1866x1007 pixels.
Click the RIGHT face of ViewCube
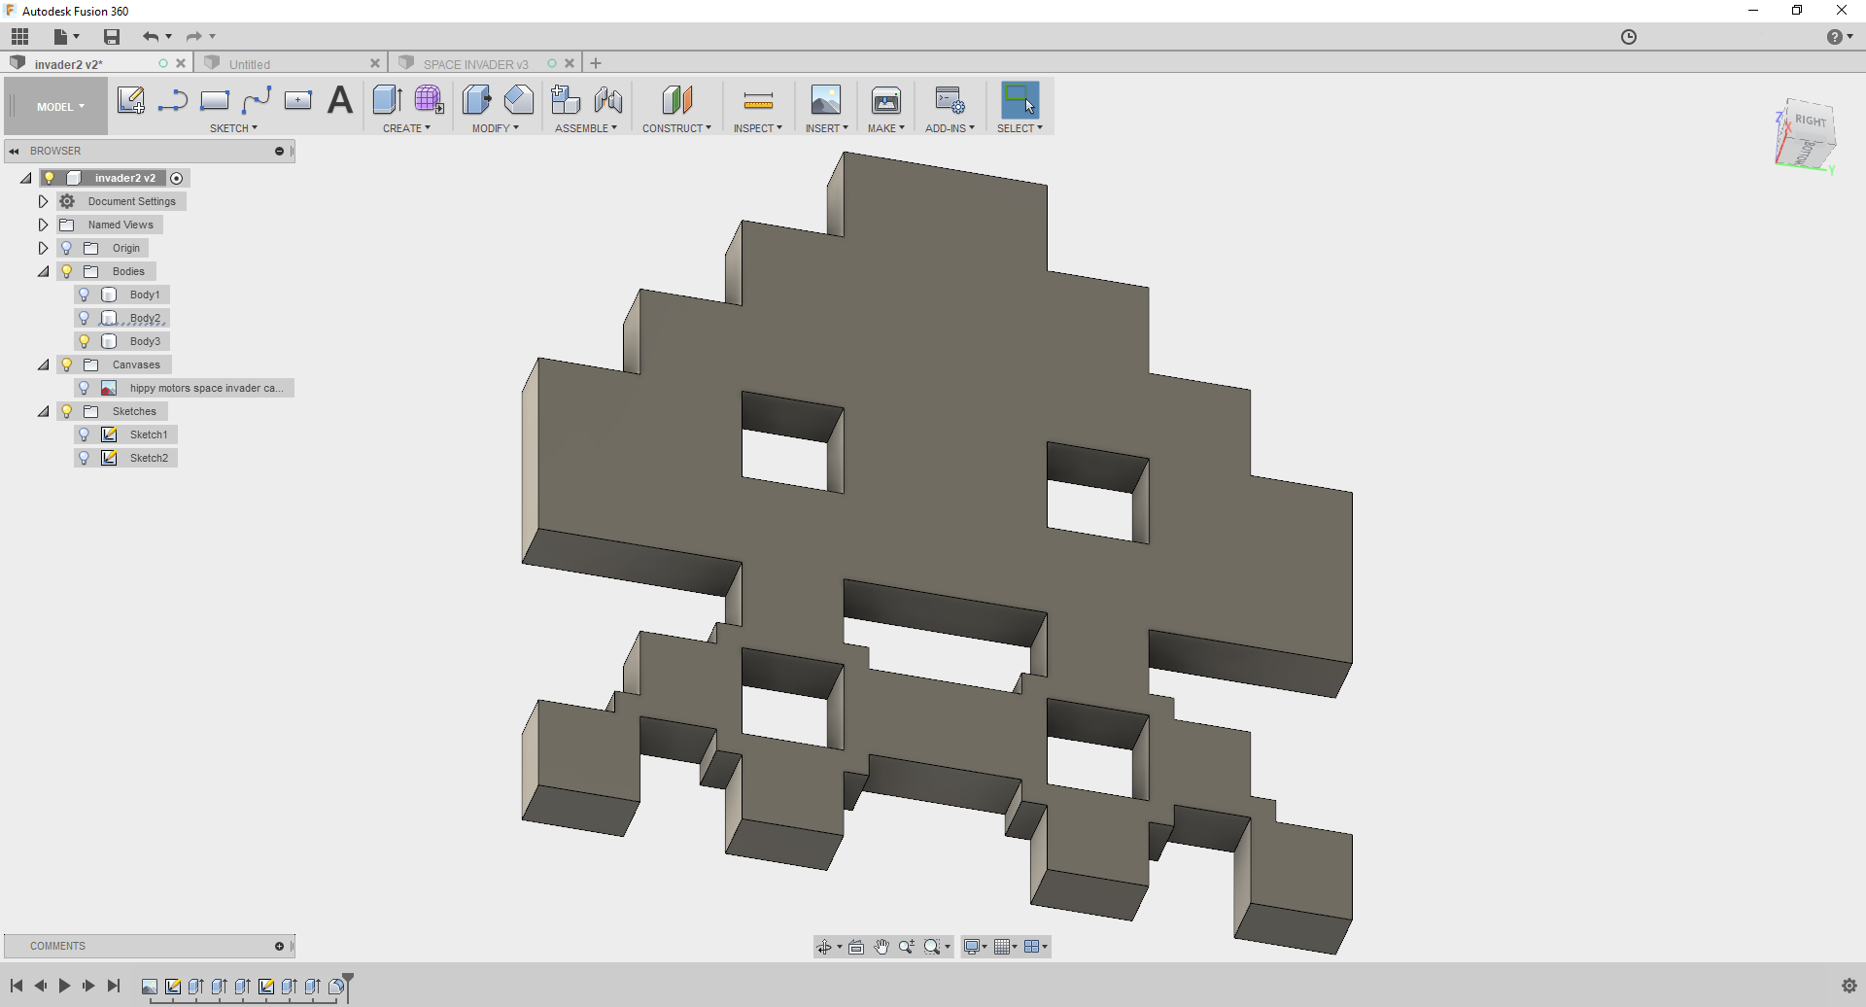click(1811, 121)
